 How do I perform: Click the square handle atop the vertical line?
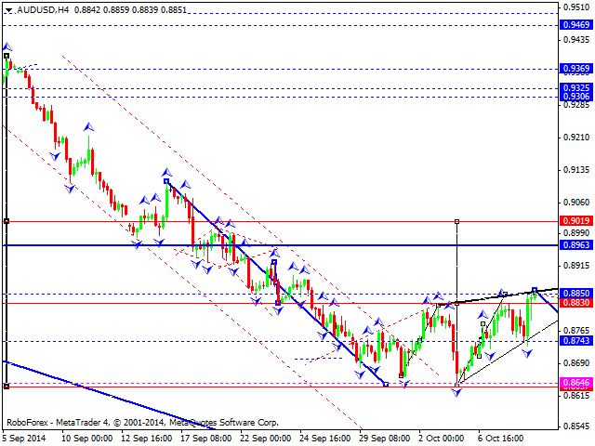456,221
